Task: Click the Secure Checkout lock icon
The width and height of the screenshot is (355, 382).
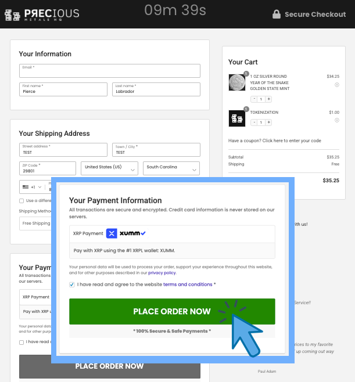Action: (x=276, y=15)
